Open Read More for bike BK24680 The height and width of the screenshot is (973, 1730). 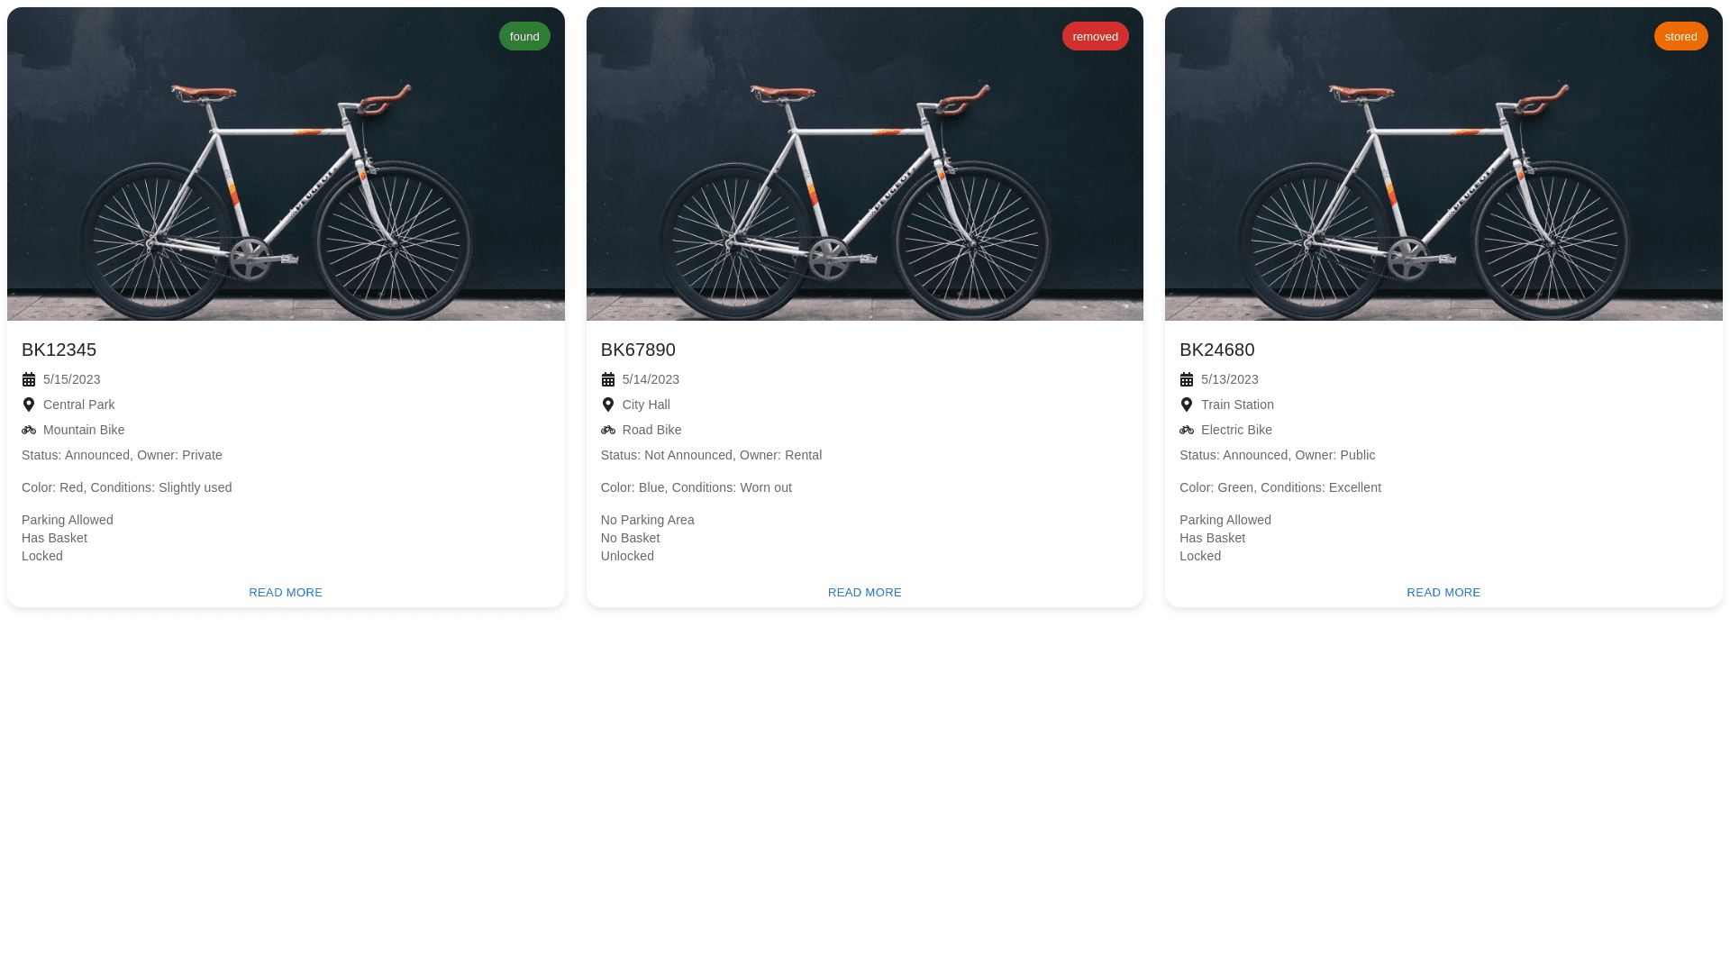click(1443, 592)
